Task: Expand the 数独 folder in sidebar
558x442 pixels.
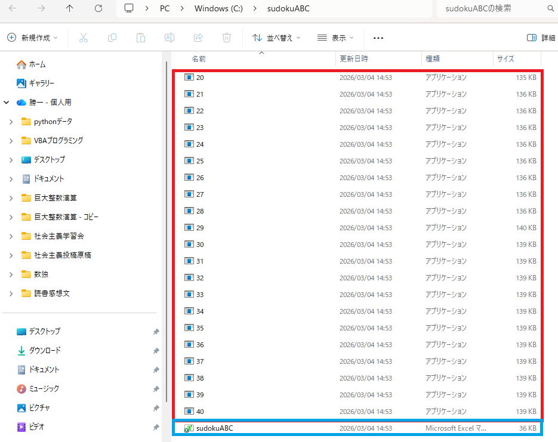Action: [x=11, y=274]
